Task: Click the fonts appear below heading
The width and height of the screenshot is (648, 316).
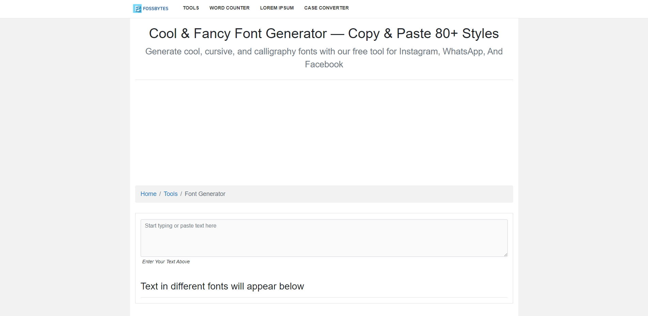Action: 222,286
